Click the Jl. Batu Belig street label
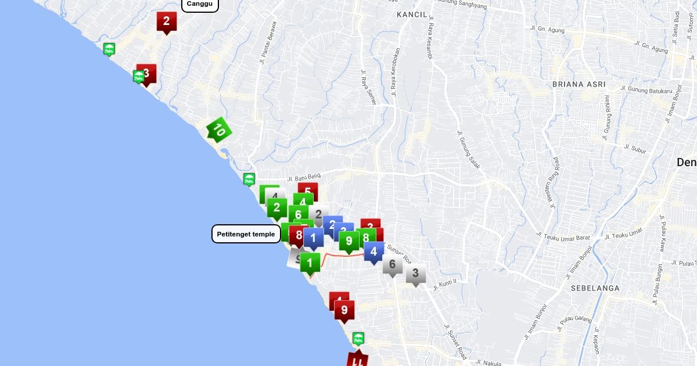 [304, 177]
